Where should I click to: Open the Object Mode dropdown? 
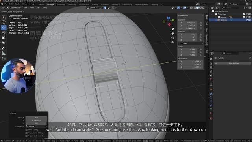tap(14, 8)
